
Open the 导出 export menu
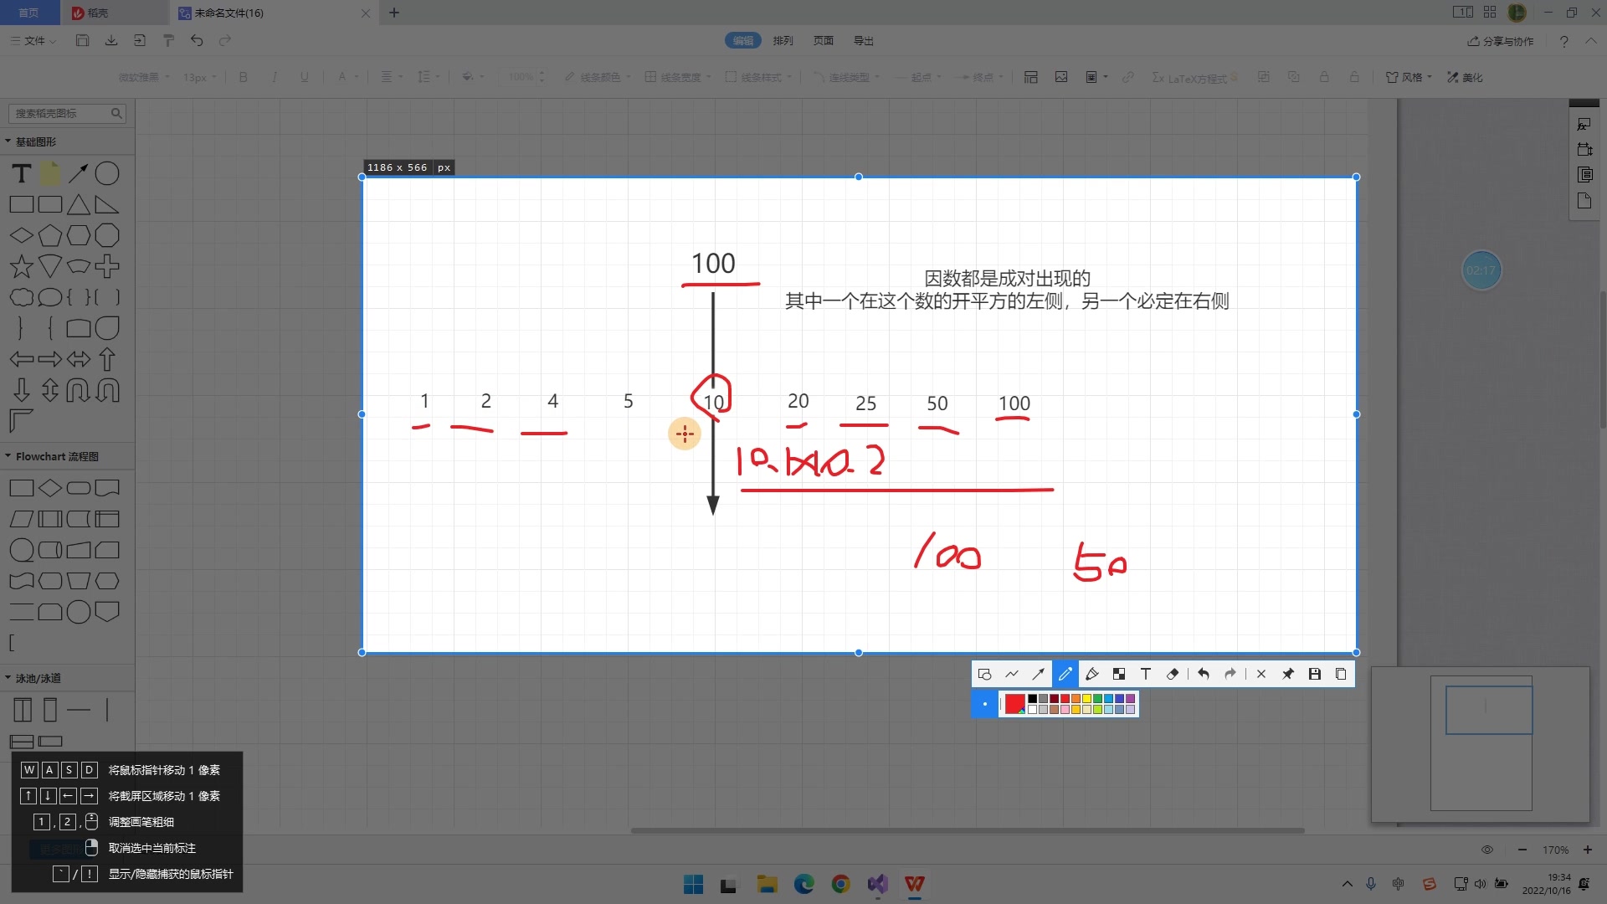(864, 40)
